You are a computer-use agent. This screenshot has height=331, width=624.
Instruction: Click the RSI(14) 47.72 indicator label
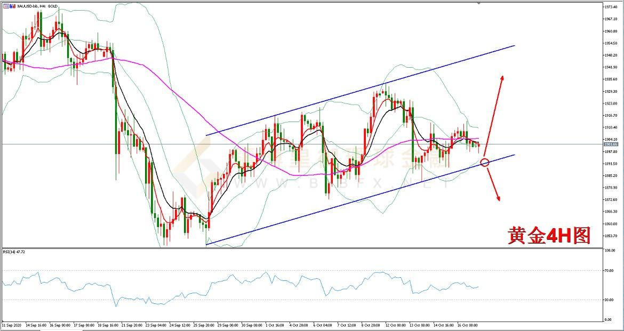(x=14, y=251)
